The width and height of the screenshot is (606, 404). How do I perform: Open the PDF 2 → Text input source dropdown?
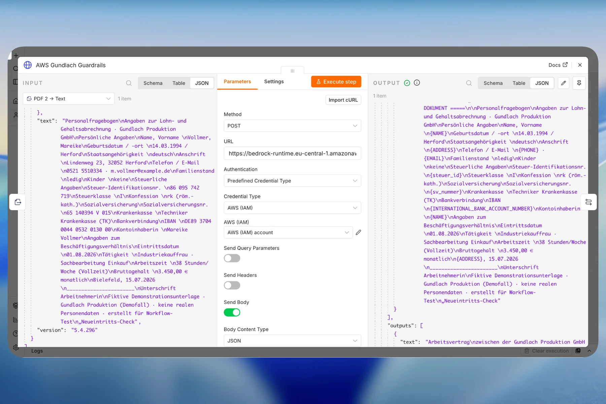[69, 99]
